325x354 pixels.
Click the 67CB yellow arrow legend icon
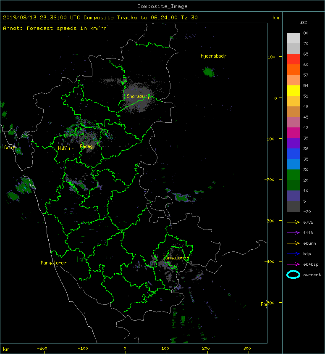click(x=293, y=222)
